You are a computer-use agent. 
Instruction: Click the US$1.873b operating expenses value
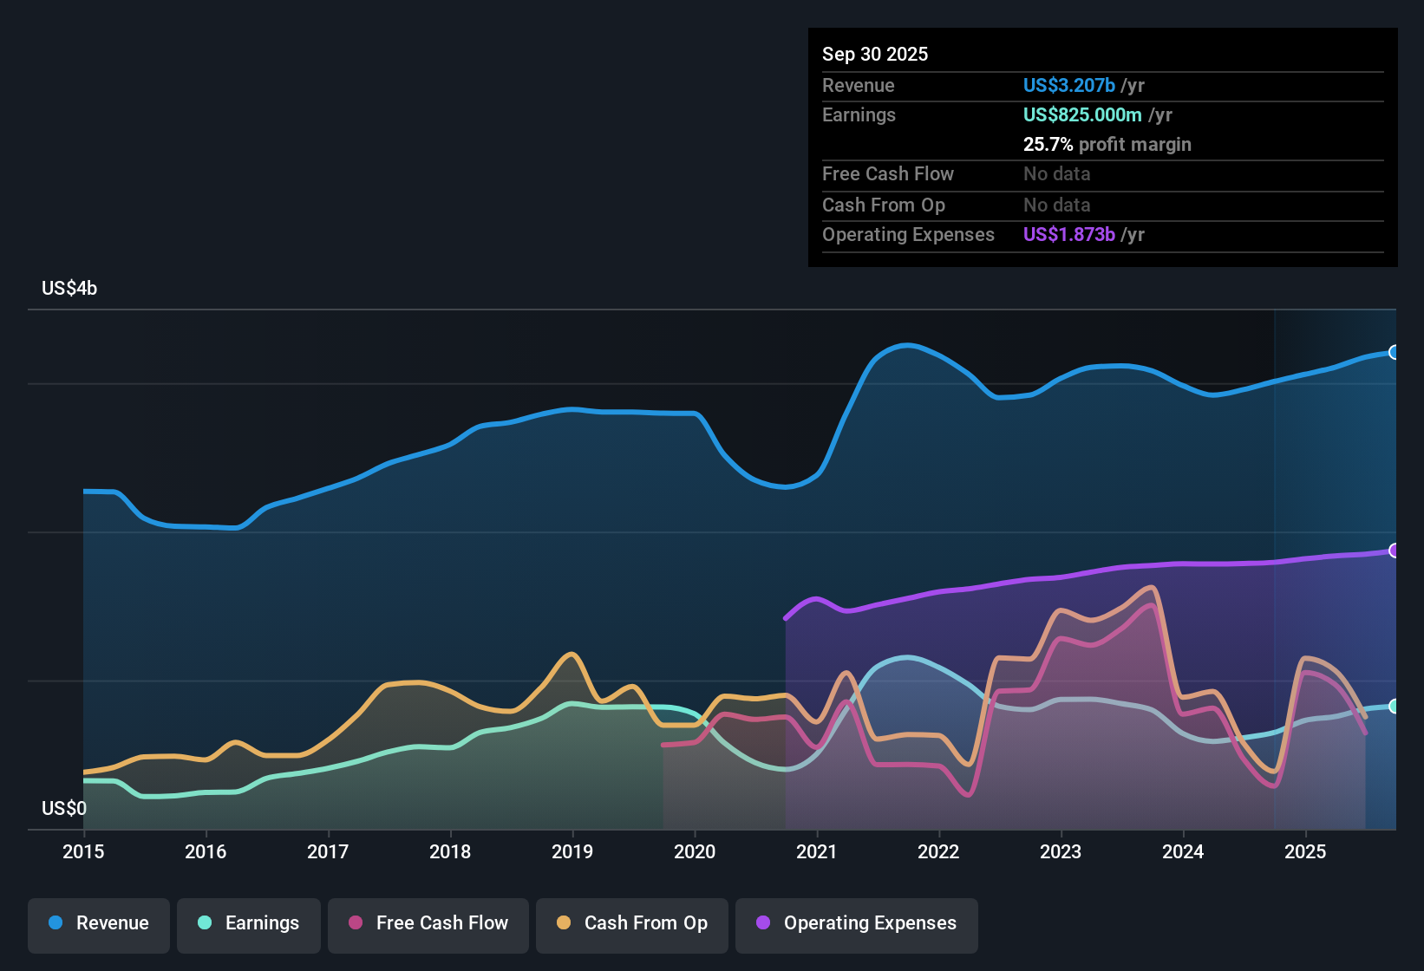(1069, 234)
